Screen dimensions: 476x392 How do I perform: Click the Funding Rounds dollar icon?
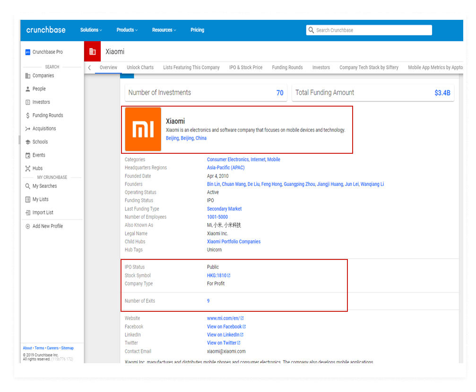pos(27,116)
